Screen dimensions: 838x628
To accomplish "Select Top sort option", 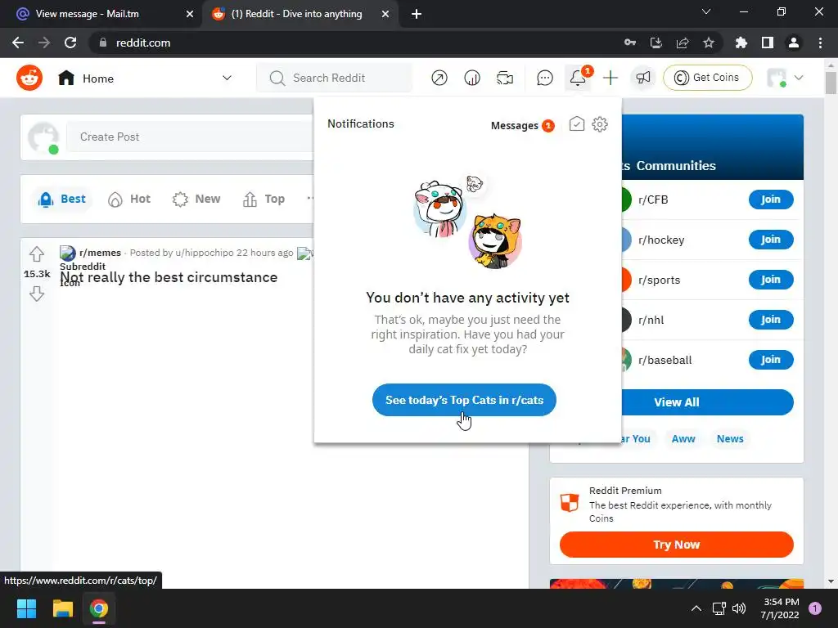I will (264, 200).
